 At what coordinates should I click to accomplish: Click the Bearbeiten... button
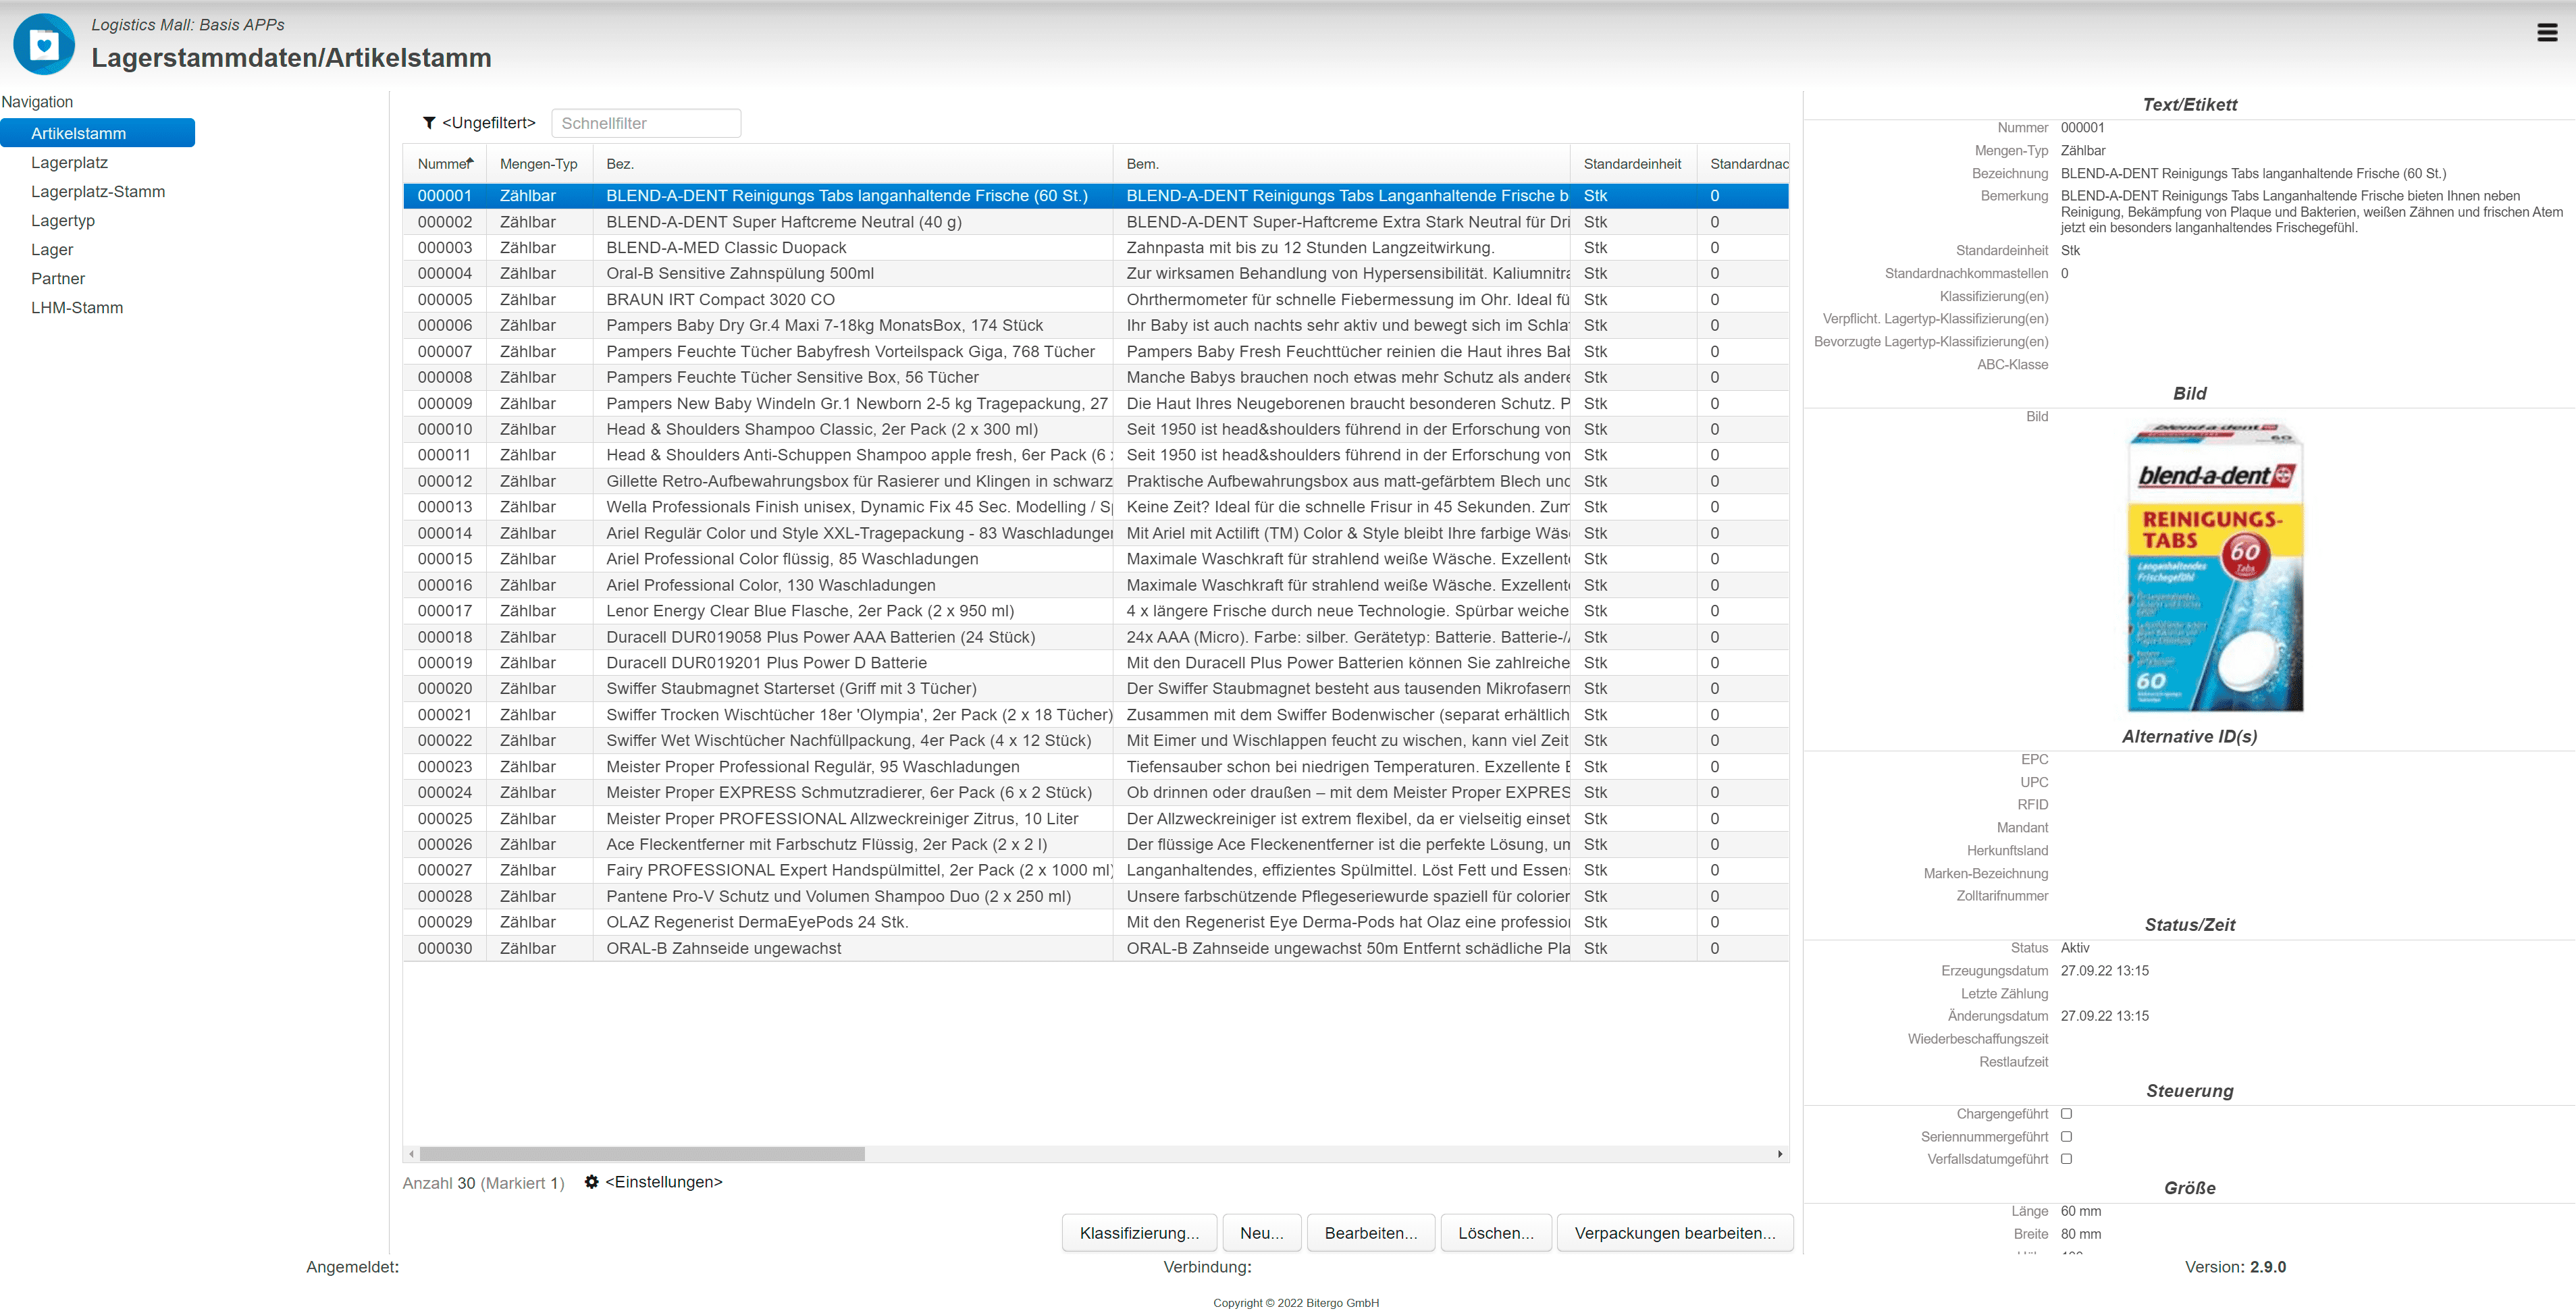point(1371,1233)
